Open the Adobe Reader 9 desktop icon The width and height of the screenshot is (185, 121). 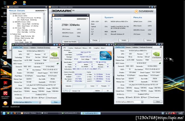tap(5, 85)
